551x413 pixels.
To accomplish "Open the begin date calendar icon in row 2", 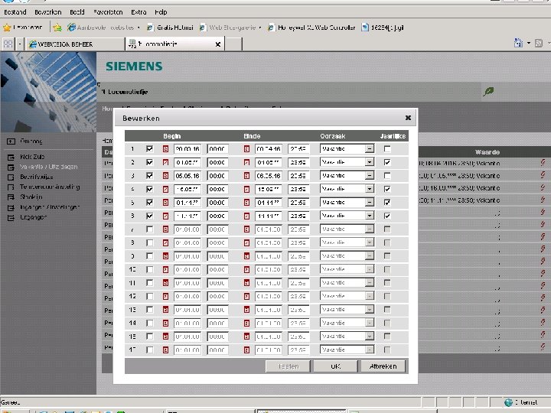I will tap(165, 162).
